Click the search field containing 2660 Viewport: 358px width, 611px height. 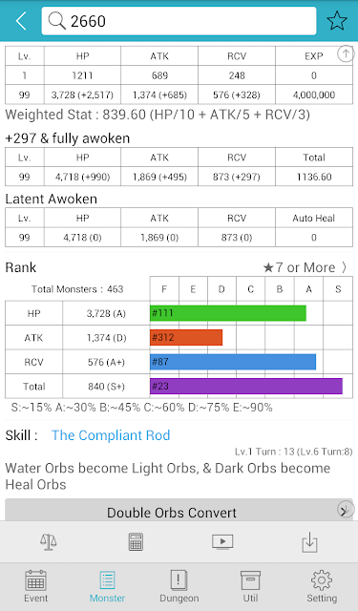179,21
